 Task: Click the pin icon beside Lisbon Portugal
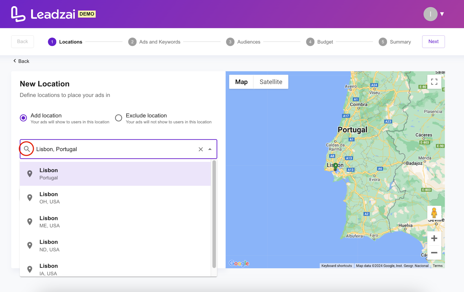30,174
